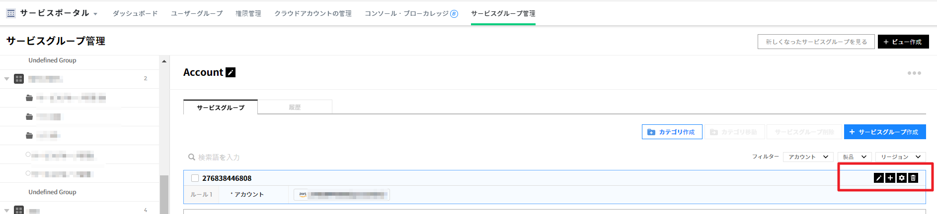This screenshot has width=937, height=214.
Task: Switch to the 履歴 tab
Action: (x=295, y=107)
